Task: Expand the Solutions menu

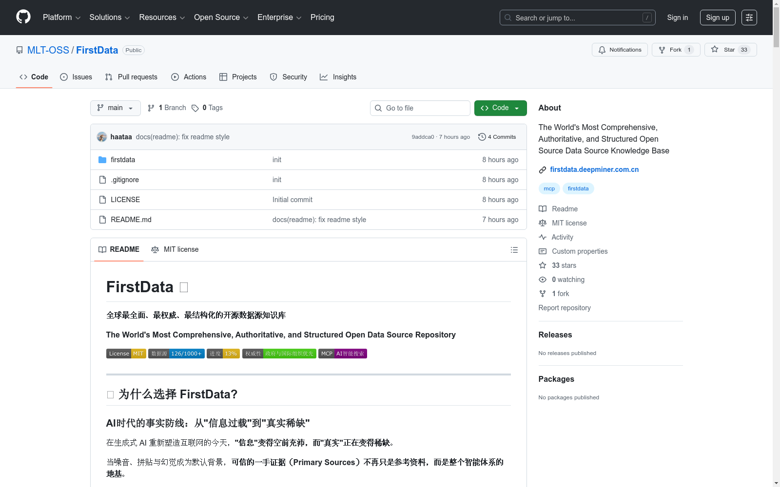Action: (x=110, y=18)
